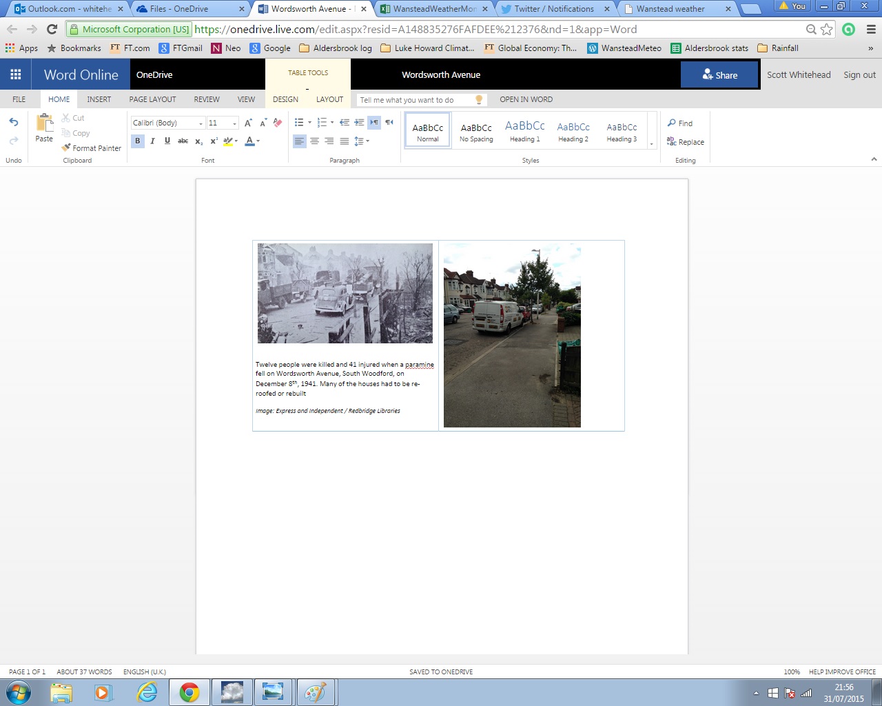Expand the Styles gallery arrow
Image resolution: width=882 pixels, height=706 pixels.
tap(652, 144)
